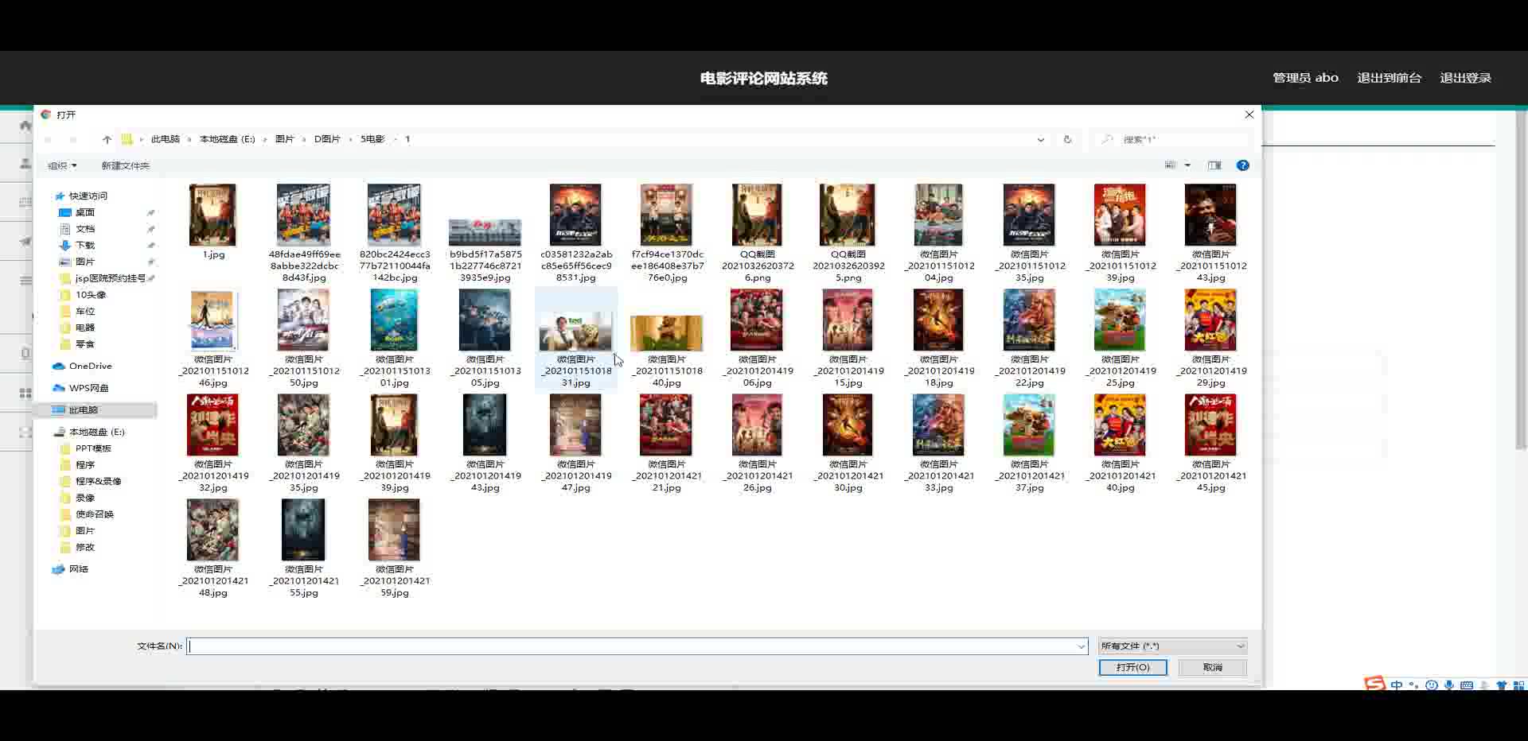Open the 修改 folder in the sidebar

click(84, 547)
